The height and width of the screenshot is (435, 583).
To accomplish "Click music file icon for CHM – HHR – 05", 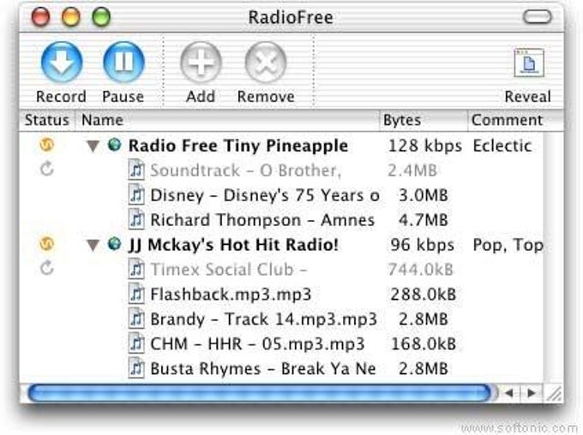I will (x=136, y=343).
